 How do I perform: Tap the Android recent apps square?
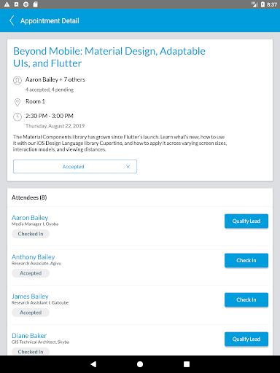(x=187, y=364)
